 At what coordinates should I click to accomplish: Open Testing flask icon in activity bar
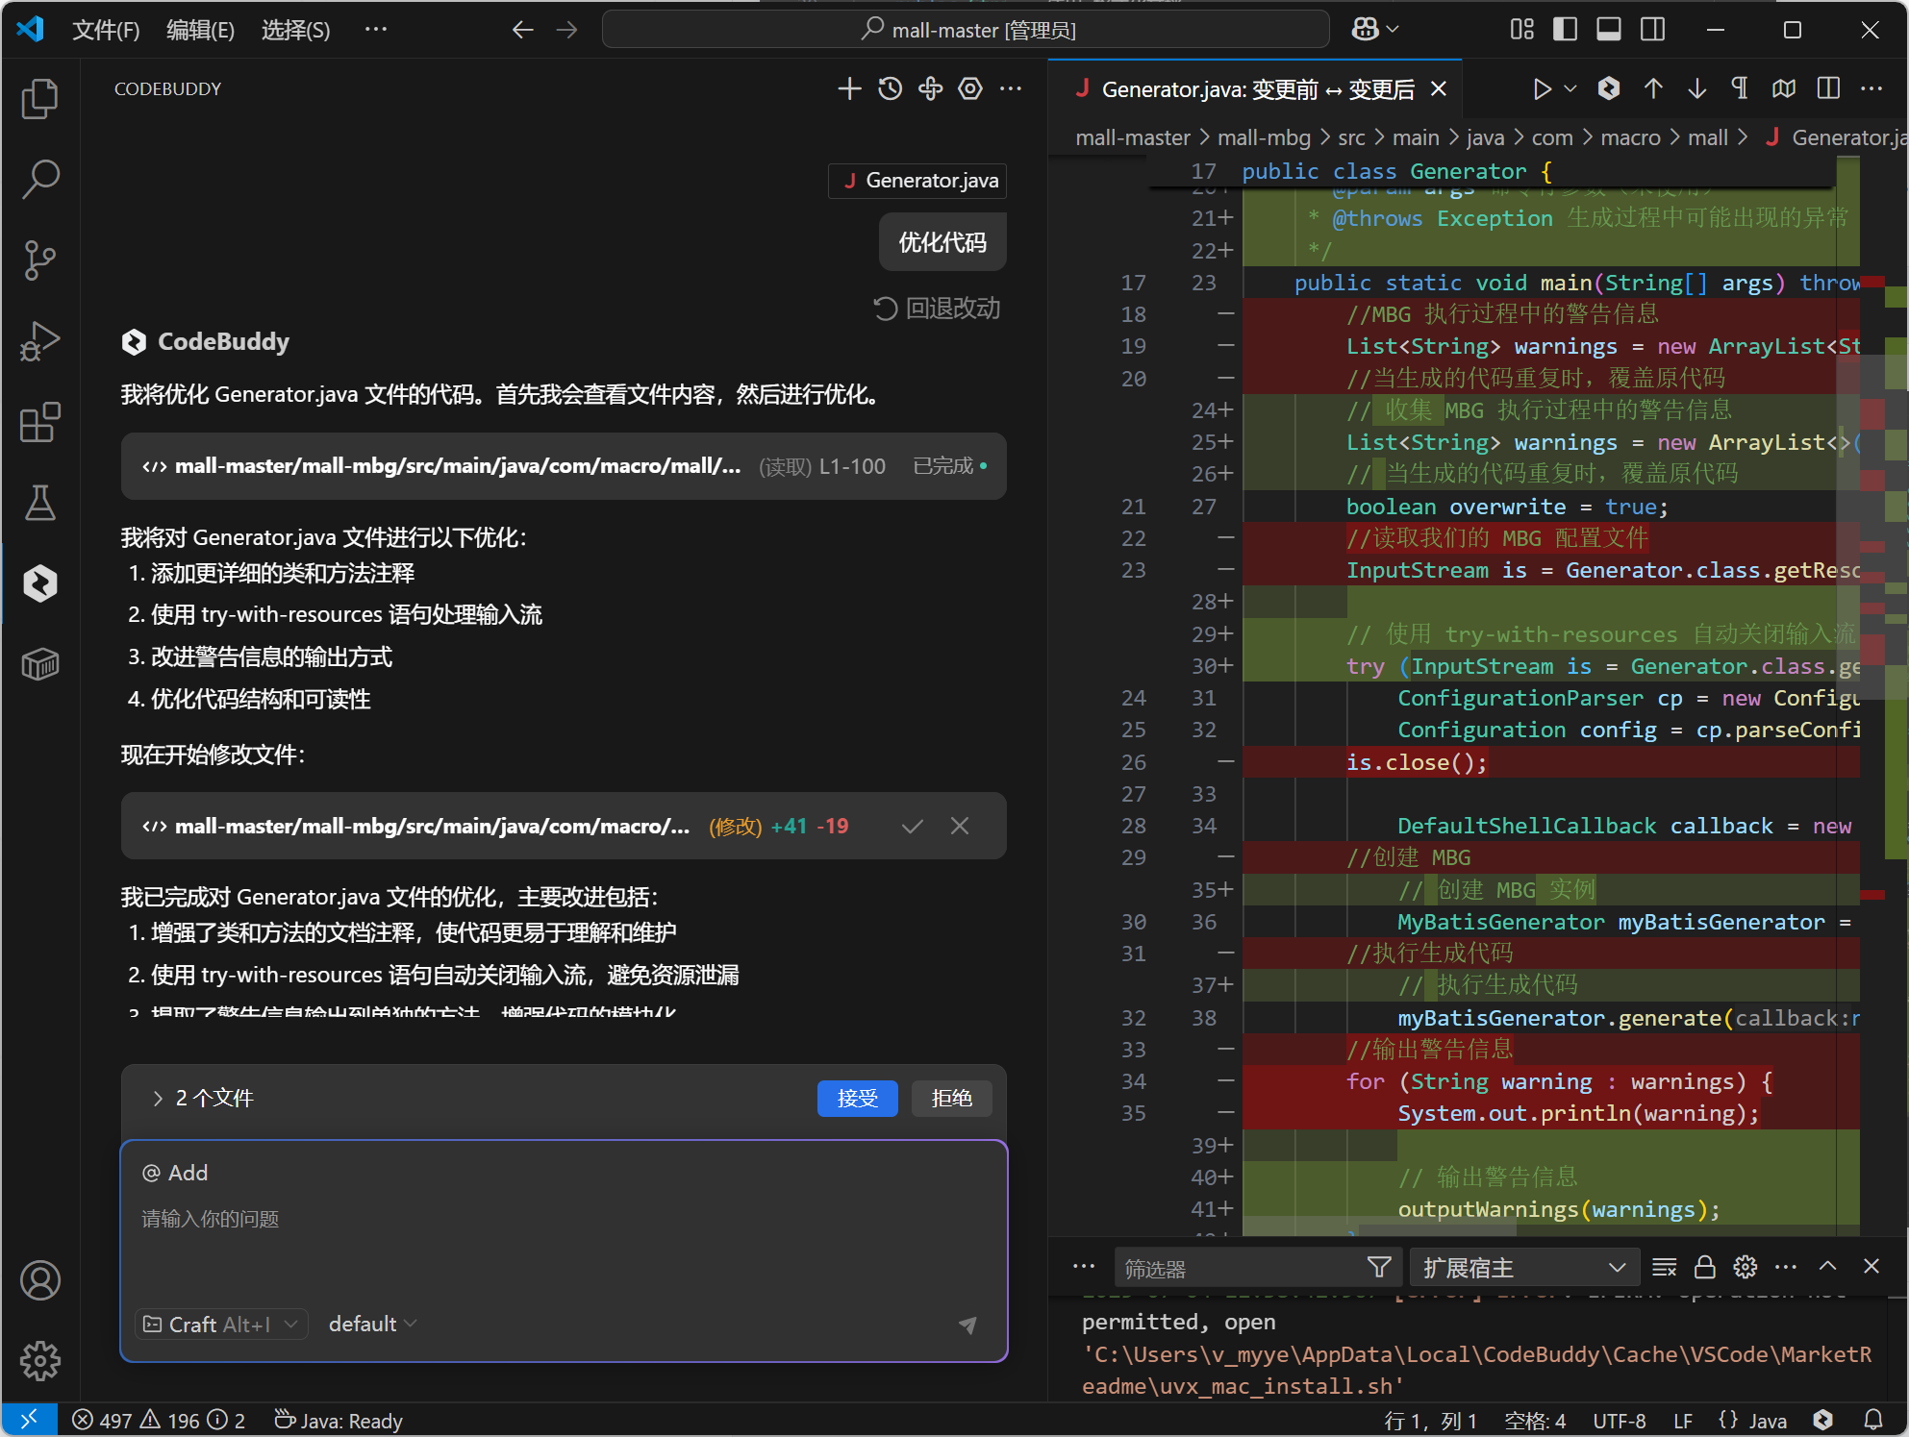[39, 503]
